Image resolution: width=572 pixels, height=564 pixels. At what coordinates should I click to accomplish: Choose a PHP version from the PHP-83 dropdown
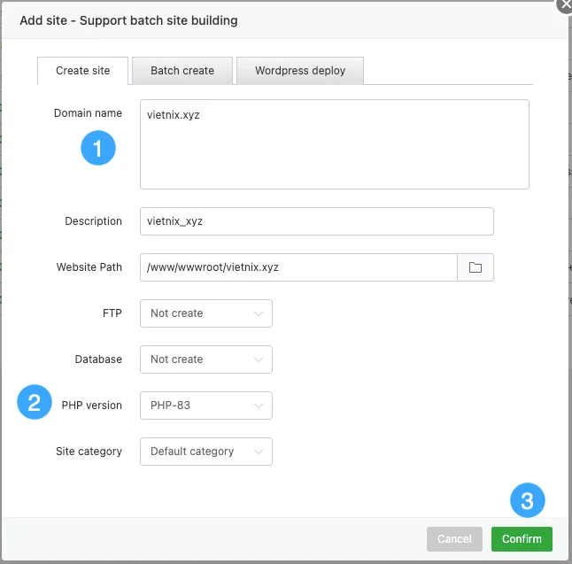[x=205, y=406]
